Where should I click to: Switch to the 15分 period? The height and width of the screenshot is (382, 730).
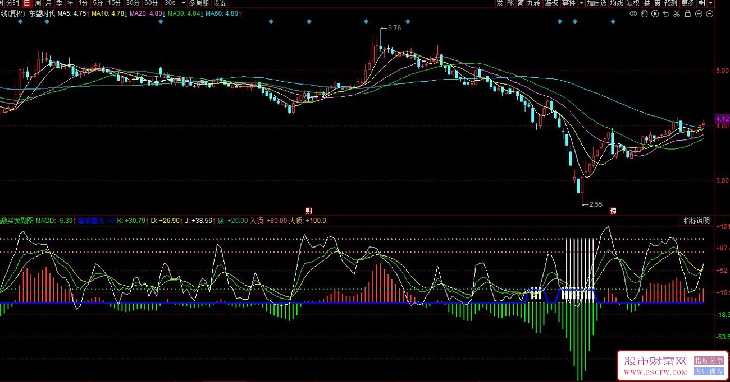pos(115,3)
